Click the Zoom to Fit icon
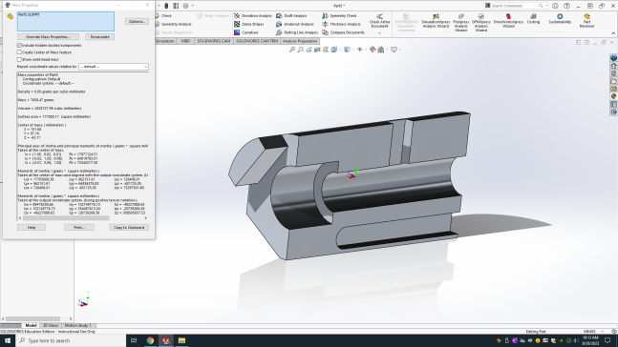618x347 pixels. click(292, 50)
